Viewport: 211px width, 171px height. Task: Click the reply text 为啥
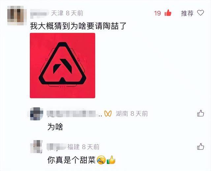point(55,127)
